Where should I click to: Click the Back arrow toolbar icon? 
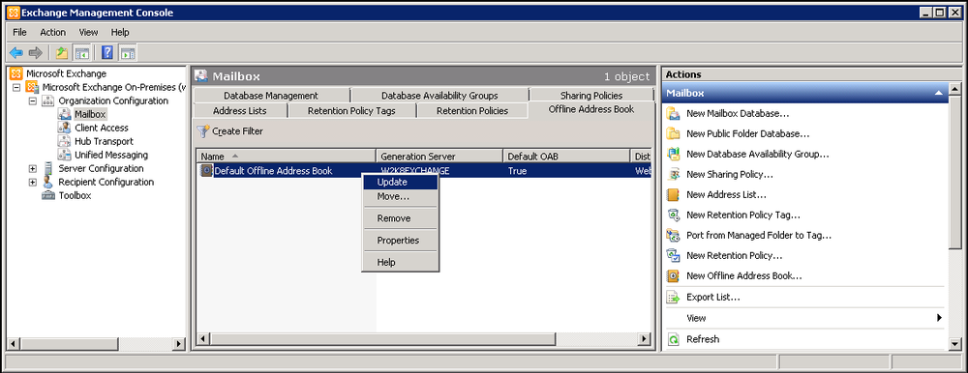click(16, 52)
